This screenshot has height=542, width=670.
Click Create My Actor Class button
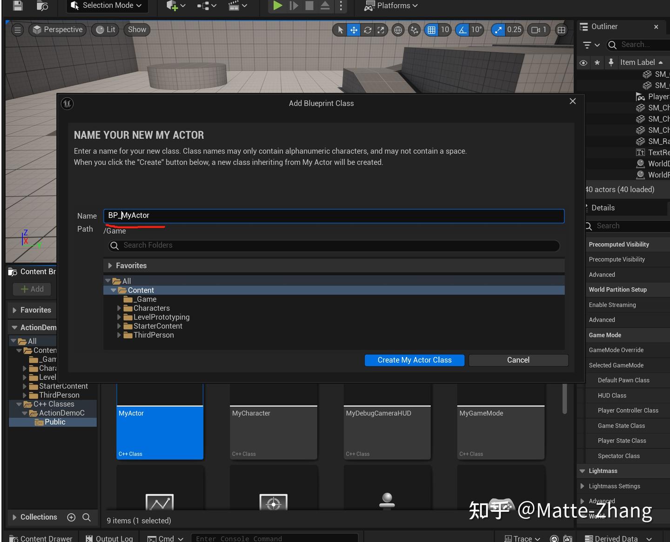click(x=415, y=360)
